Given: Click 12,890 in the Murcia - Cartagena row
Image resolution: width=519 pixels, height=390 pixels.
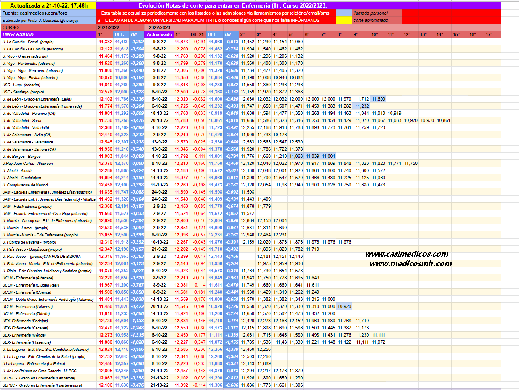Looking at the screenshot, I should click(105, 220).
